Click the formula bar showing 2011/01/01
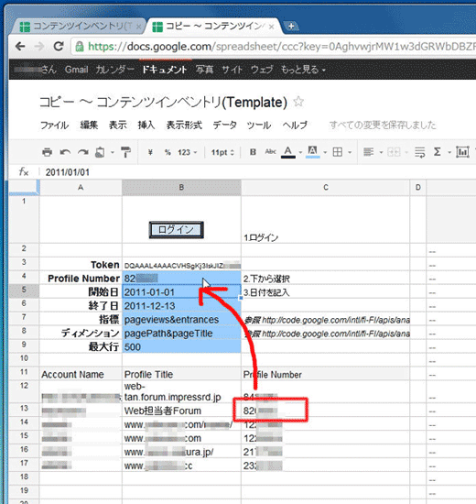The width and height of the screenshot is (476, 504). click(x=257, y=172)
